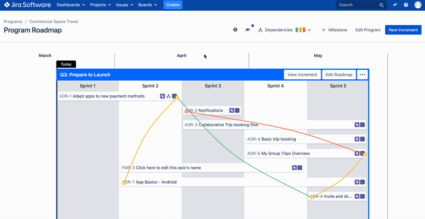Open the Dashboards menu
Image resolution: width=425 pixels, height=219 pixels.
(x=71, y=5)
